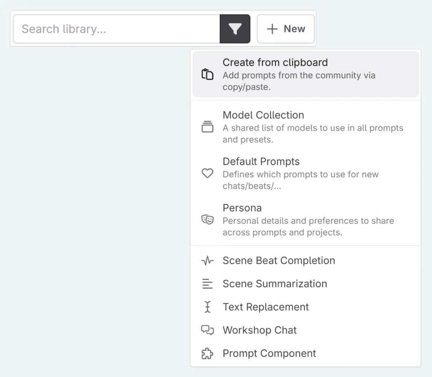
Task: Click the pulse icon for Scene Beat Completion
Action: coord(208,261)
